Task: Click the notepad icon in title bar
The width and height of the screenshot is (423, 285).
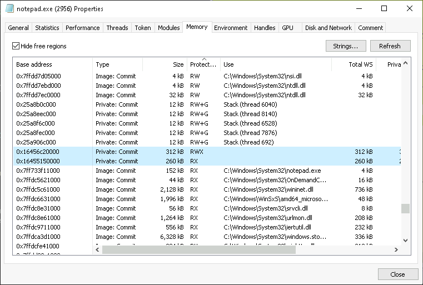Action: (9, 9)
